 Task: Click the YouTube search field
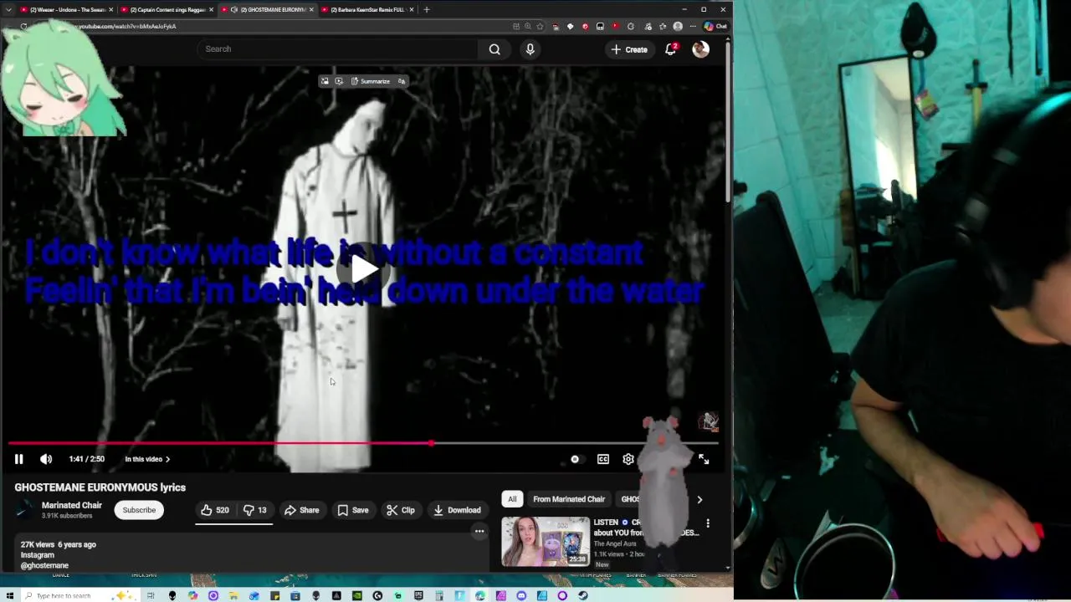pos(339,48)
